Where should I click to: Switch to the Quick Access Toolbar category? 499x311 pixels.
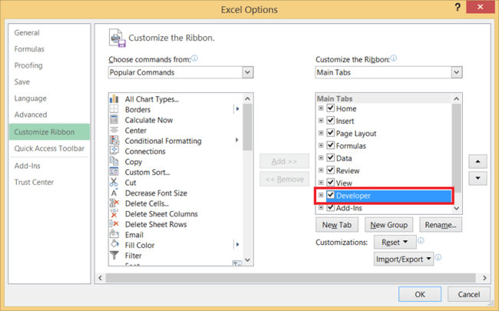pos(48,149)
